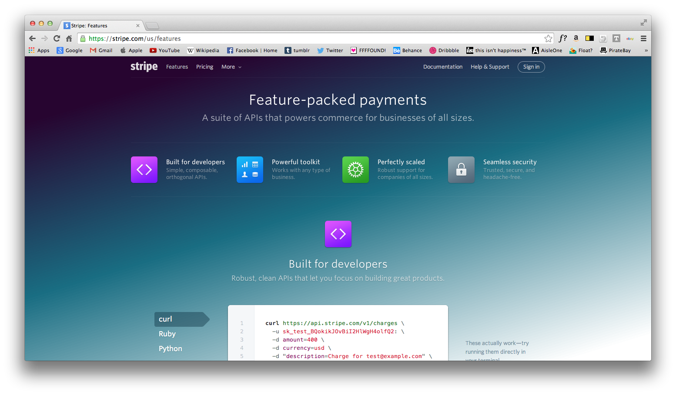
Task: Click the green Perfectly scaled gear icon
Action: pos(355,169)
